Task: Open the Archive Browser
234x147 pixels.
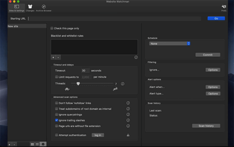Action: pos(44,8)
